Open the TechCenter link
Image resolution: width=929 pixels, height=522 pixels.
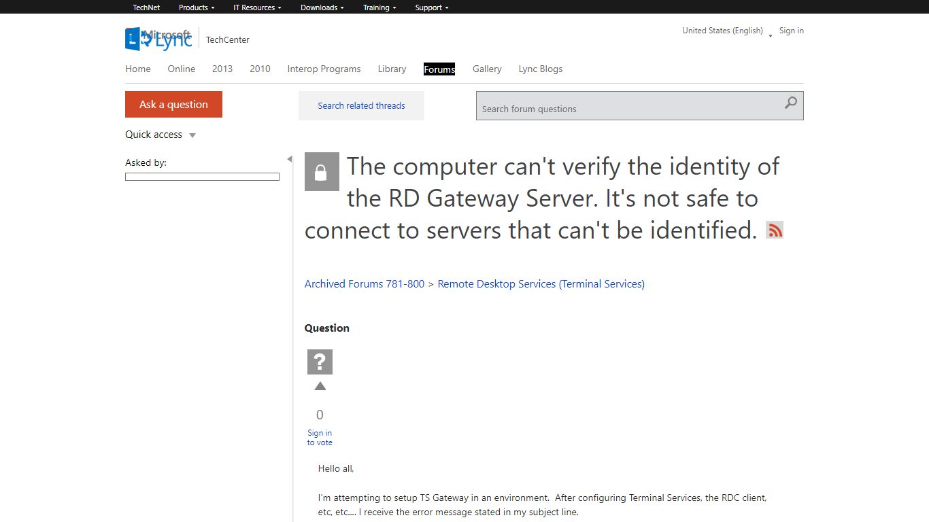228,39
